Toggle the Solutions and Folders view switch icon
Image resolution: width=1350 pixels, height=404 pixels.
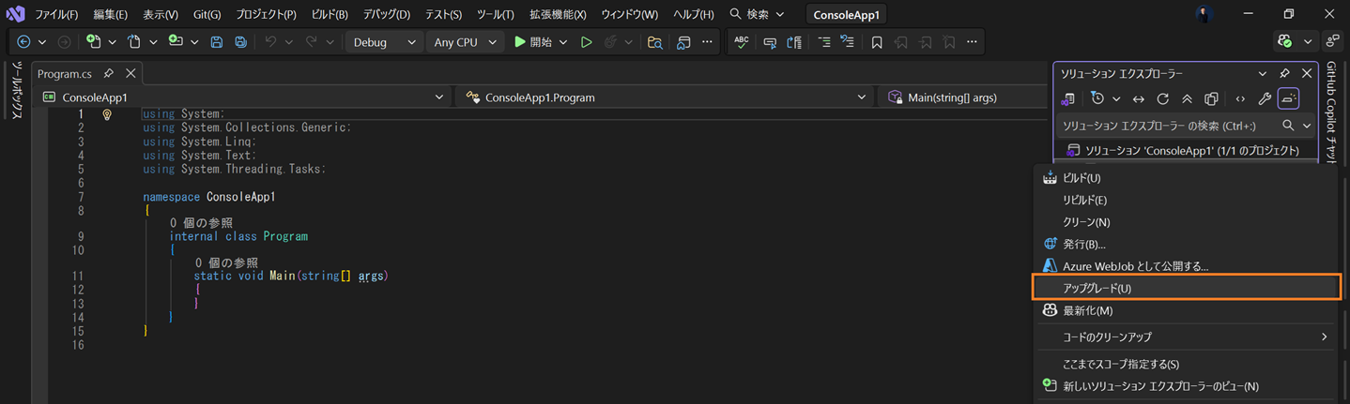coord(1068,98)
